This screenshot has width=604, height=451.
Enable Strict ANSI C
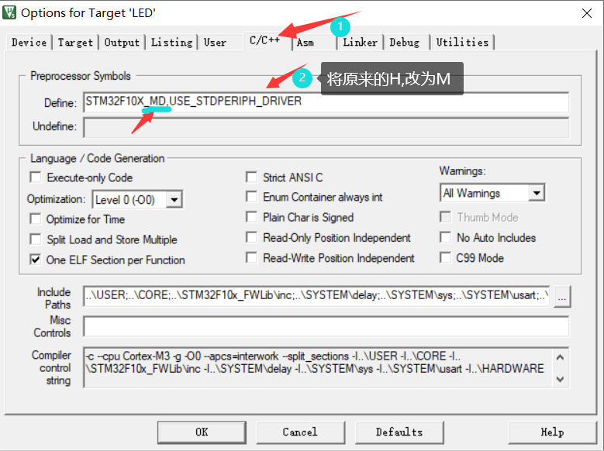click(x=251, y=177)
